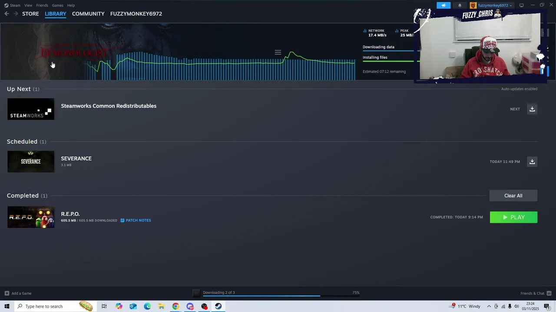
Task: Select the SEVERANCE title text
Action: click(x=76, y=159)
